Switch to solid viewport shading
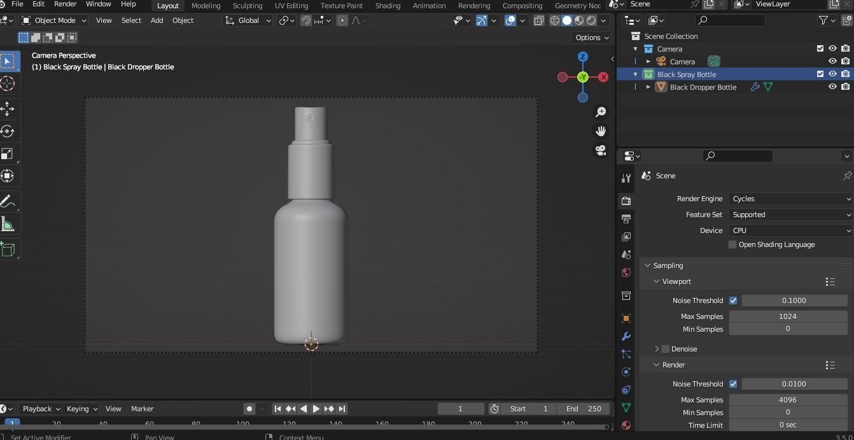 [x=567, y=20]
